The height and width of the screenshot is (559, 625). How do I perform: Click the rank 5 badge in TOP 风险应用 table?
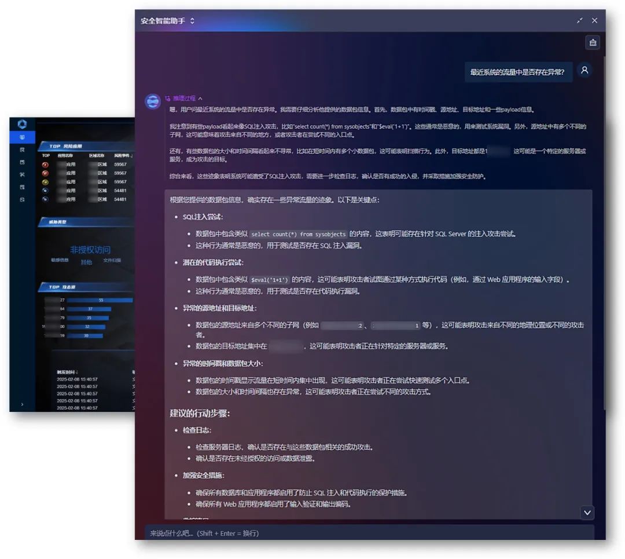click(x=45, y=199)
